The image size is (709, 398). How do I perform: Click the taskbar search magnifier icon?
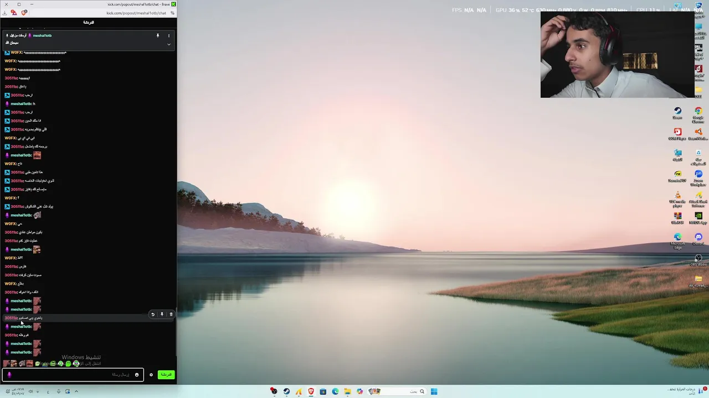tap(422, 391)
